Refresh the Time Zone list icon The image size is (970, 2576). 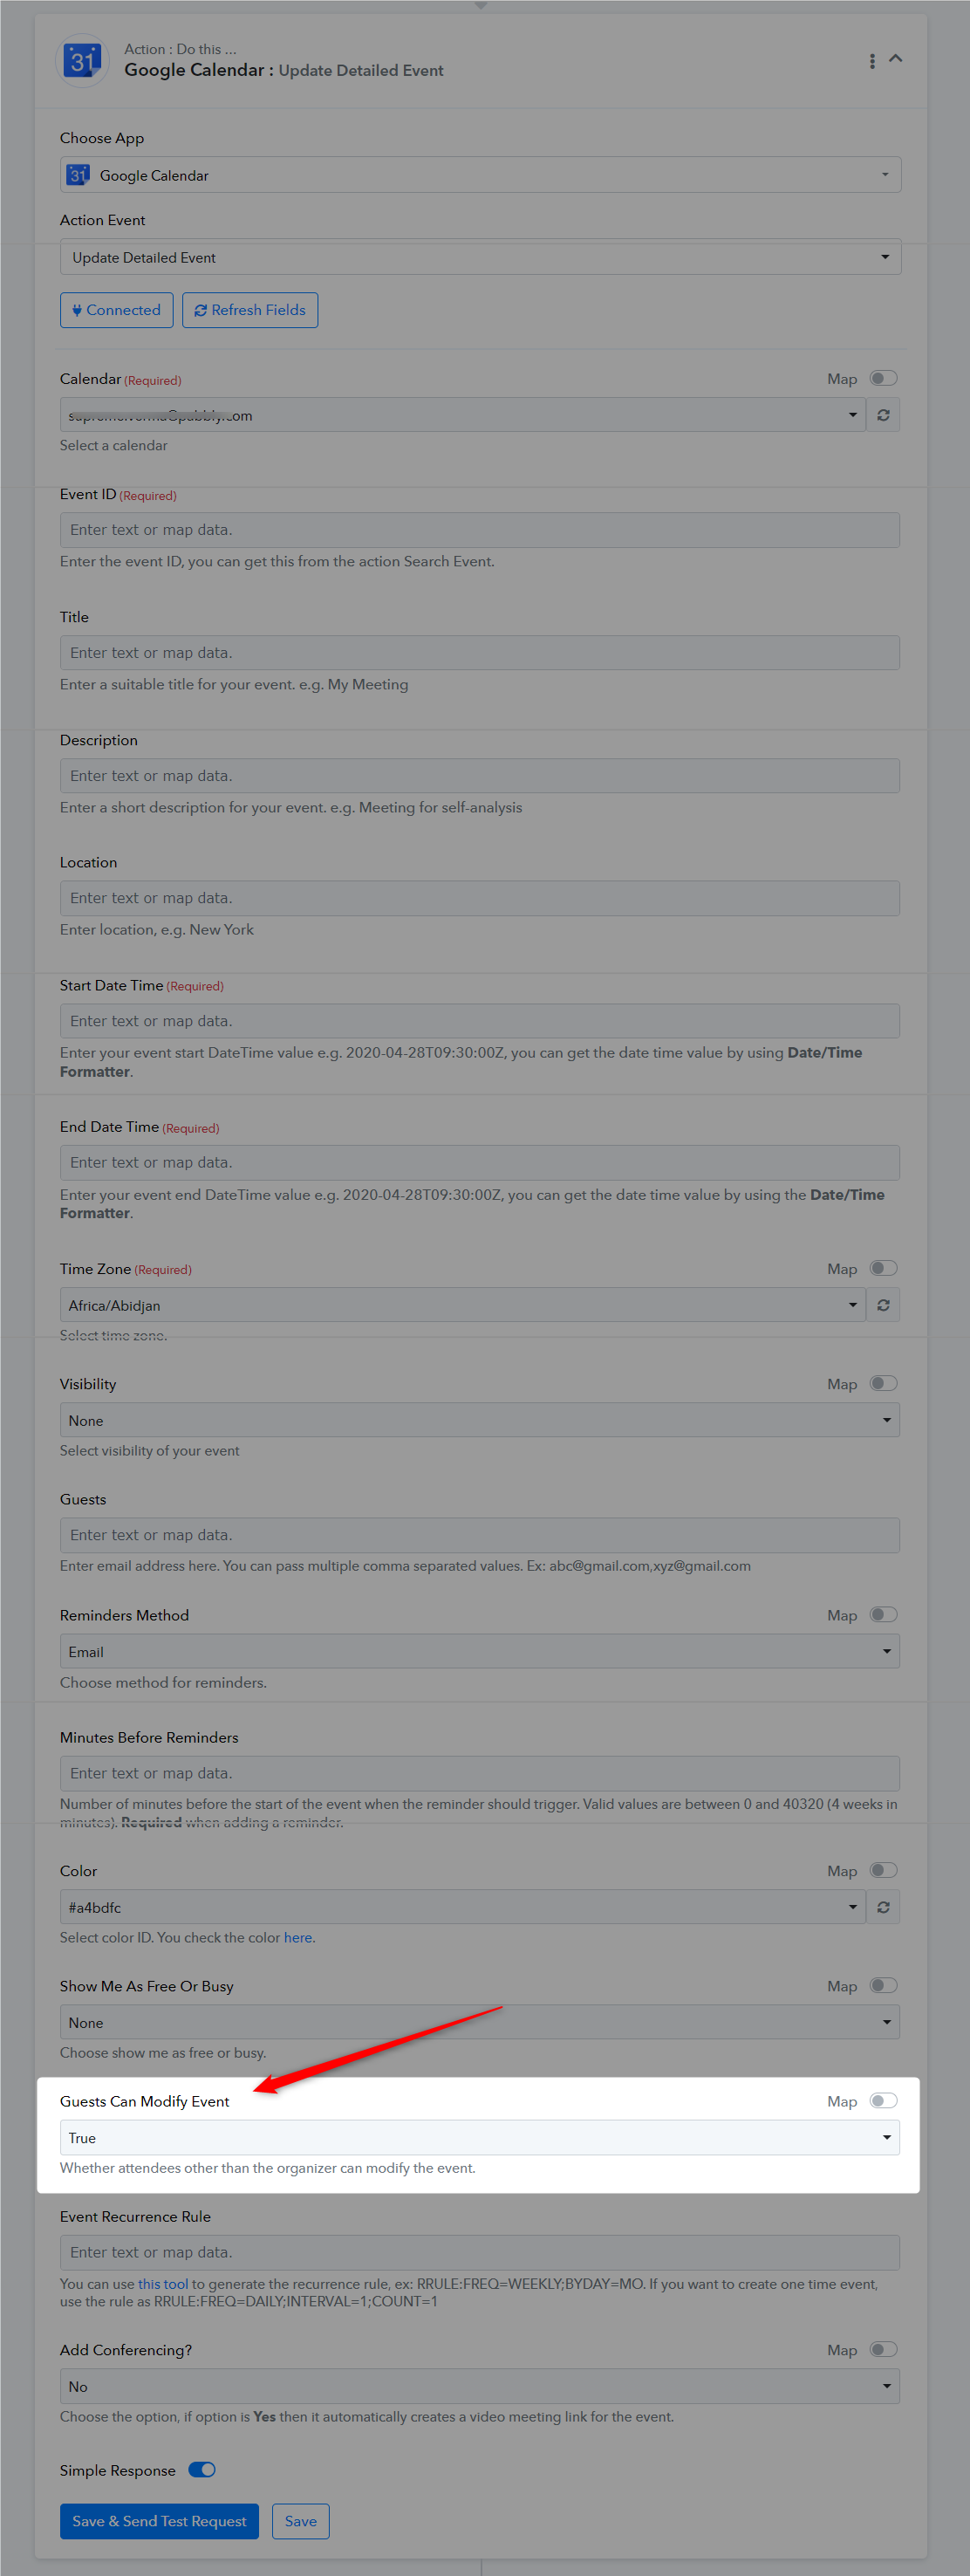coord(883,1305)
